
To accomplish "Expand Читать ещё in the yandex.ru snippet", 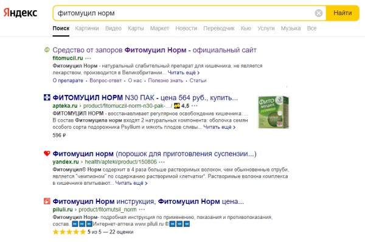I will (131, 184).
